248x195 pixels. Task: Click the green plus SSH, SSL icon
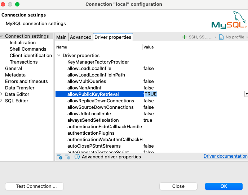(x=185, y=37)
